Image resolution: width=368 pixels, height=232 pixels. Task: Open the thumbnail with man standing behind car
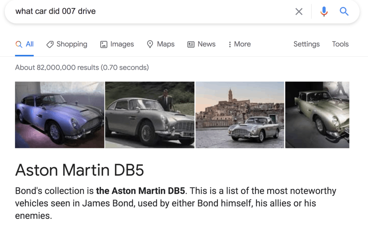tap(149, 115)
